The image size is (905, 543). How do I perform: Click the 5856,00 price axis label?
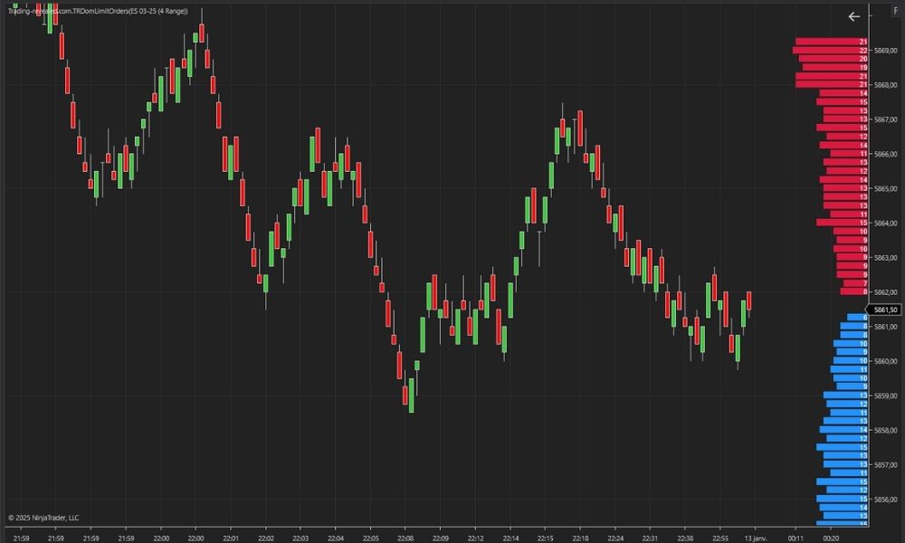tap(885, 499)
